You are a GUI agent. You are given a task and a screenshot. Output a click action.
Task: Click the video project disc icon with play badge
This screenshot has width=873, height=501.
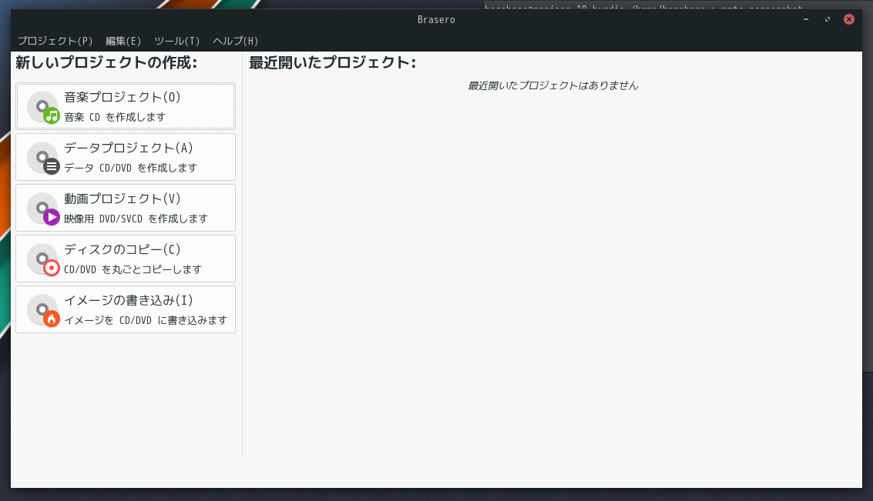click(x=43, y=209)
